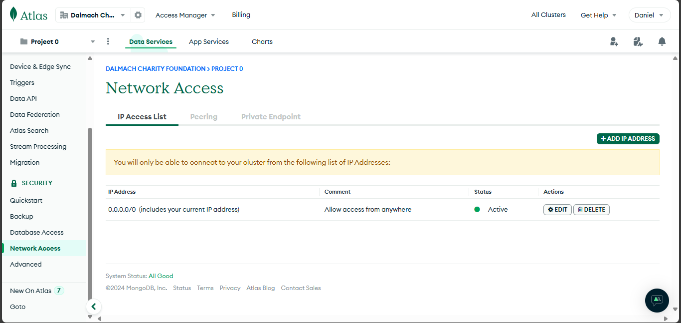Image resolution: width=681 pixels, height=323 pixels.
Task: Open organization settings gear icon
Action: pos(138,15)
